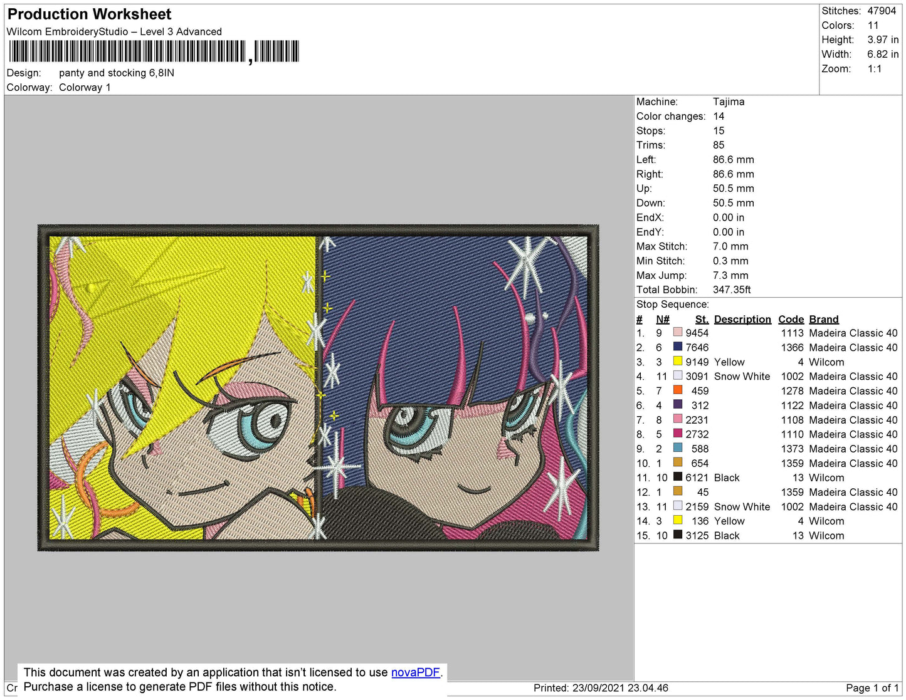Select the navy swatch for code 1366
The image size is (906, 700).
[677, 347]
